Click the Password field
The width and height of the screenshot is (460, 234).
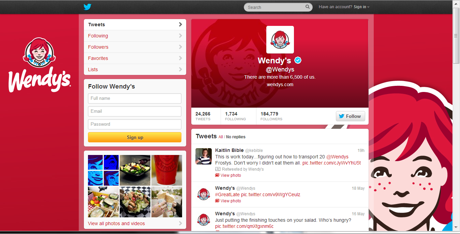point(135,124)
